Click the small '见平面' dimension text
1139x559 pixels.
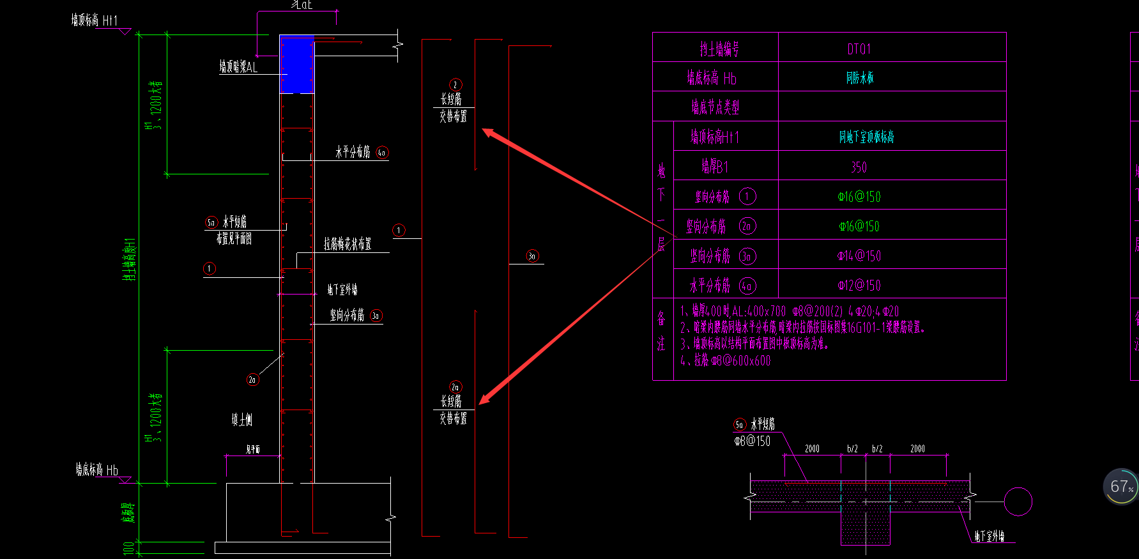pyautogui.click(x=253, y=450)
